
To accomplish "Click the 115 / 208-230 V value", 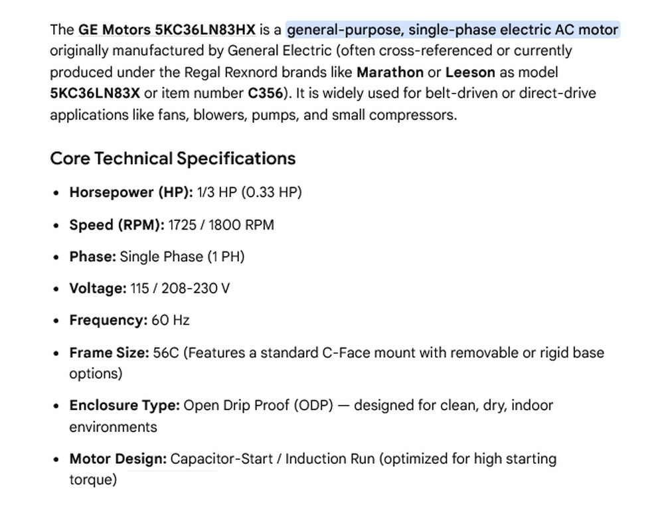I will click(180, 289).
